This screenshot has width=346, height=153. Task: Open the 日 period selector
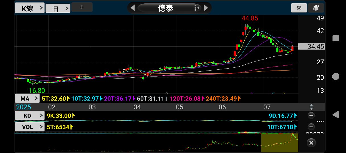point(58,8)
